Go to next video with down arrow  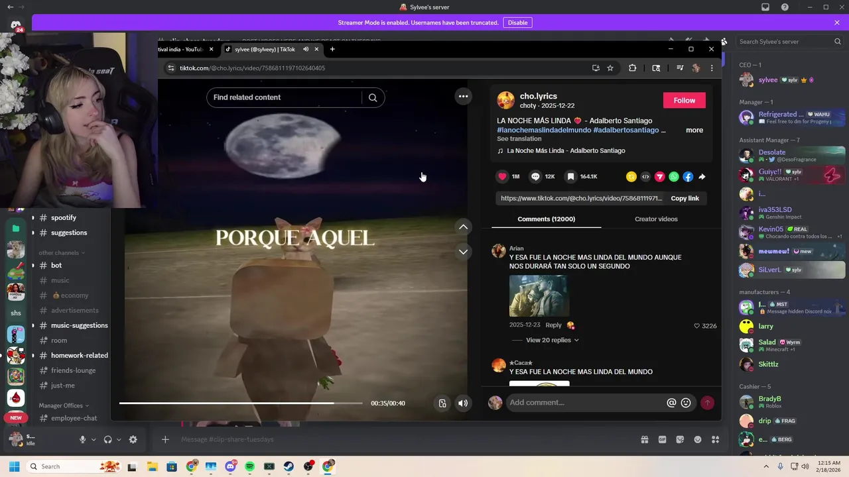coord(463,252)
